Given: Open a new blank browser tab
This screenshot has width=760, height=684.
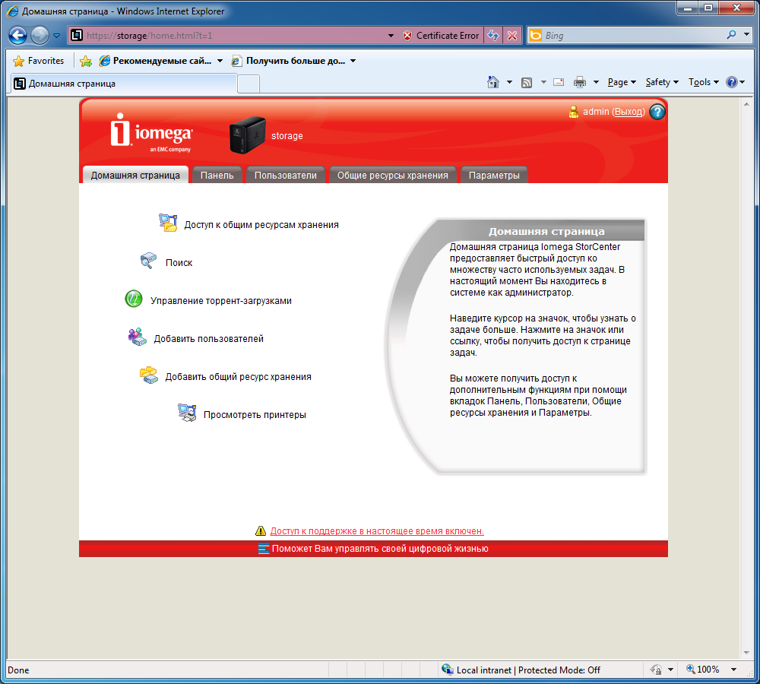Looking at the screenshot, I should [x=249, y=84].
